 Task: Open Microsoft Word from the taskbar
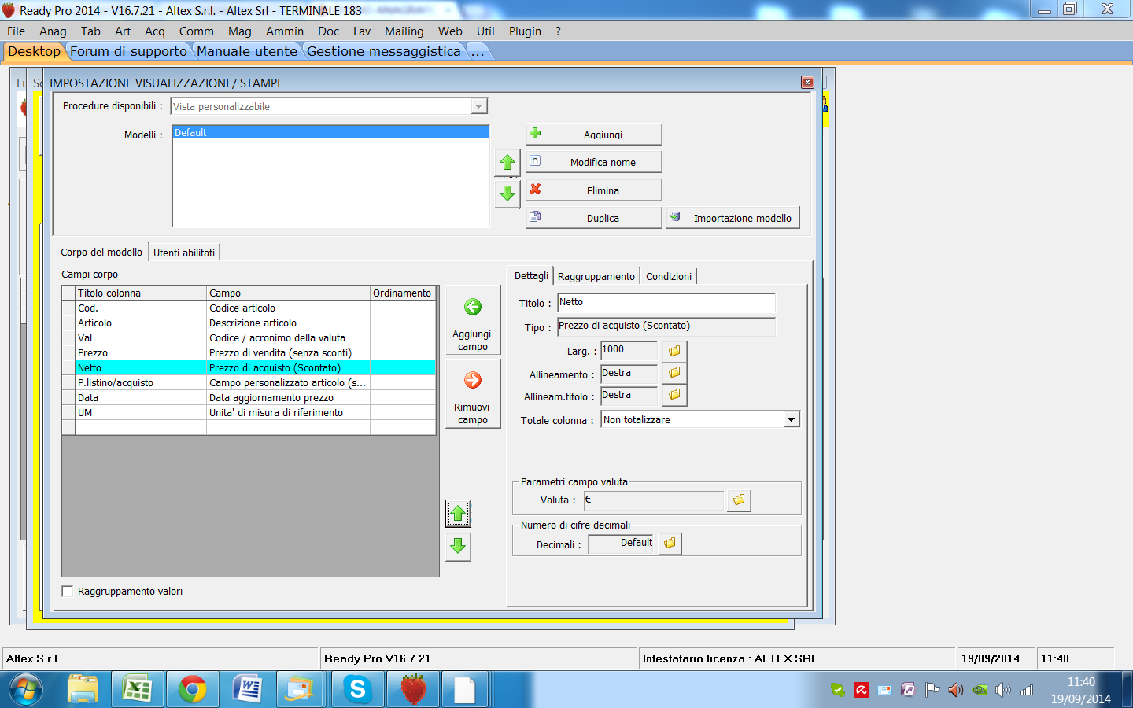248,690
